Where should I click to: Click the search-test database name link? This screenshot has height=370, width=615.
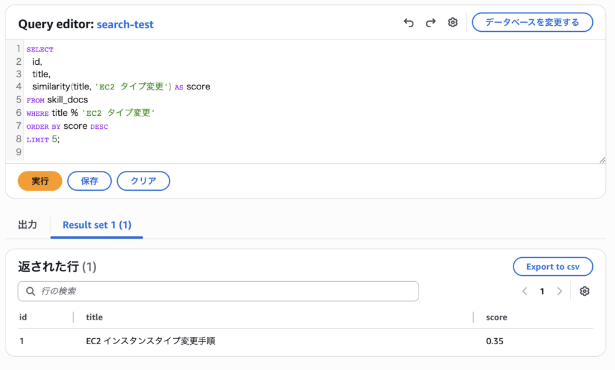pyautogui.click(x=125, y=25)
